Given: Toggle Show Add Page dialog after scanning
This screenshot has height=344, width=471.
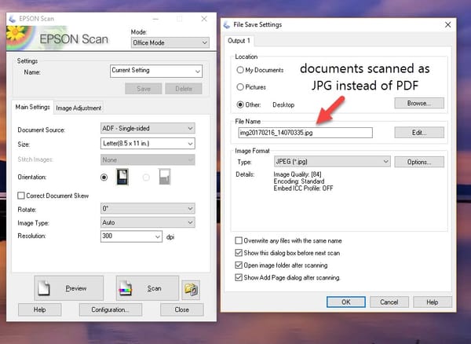Looking at the screenshot, I should coord(239,277).
